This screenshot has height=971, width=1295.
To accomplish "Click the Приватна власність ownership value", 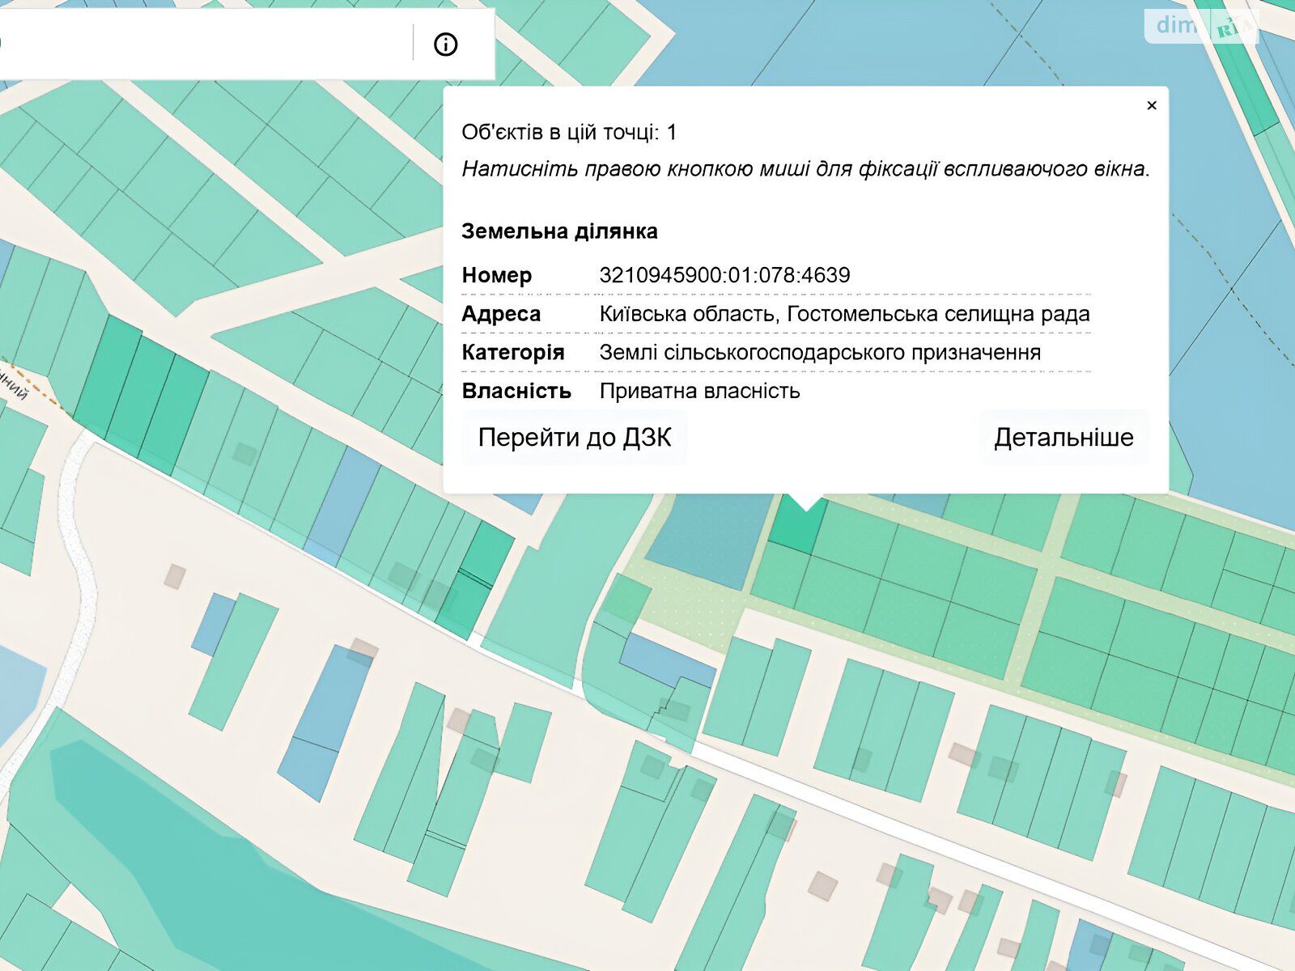I will click(x=699, y=392).
